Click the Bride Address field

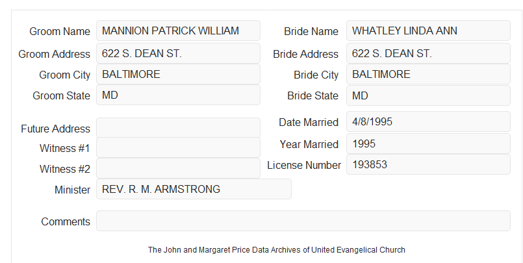428,53
